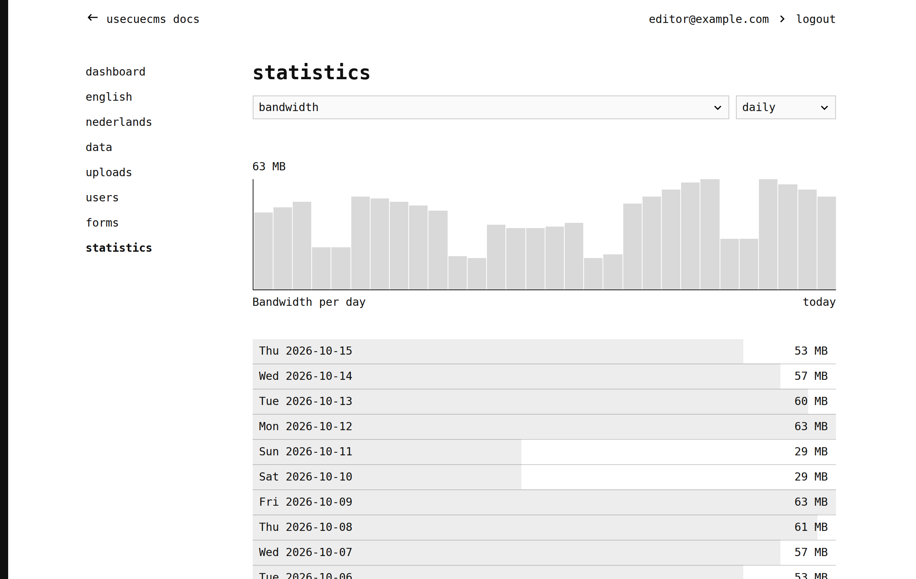This screenshot has width=916, height=579.
Task: Open the nederlands section in sidebar
Action: coord(119,122)
